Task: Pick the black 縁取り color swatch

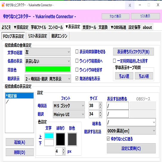Action: [x=61, y=139]
